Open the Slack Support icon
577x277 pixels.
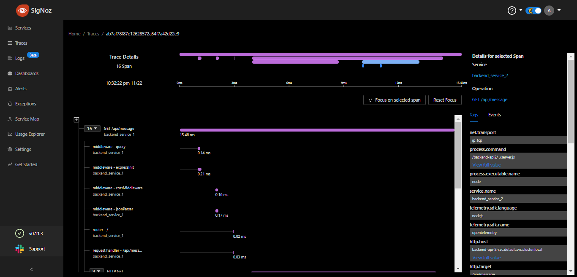19,249
